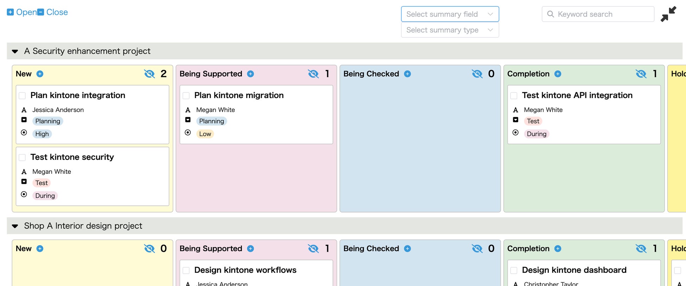Open the Select summary field dropdown
This screenshot has width=686, height=286.
[x=450, y=14]
